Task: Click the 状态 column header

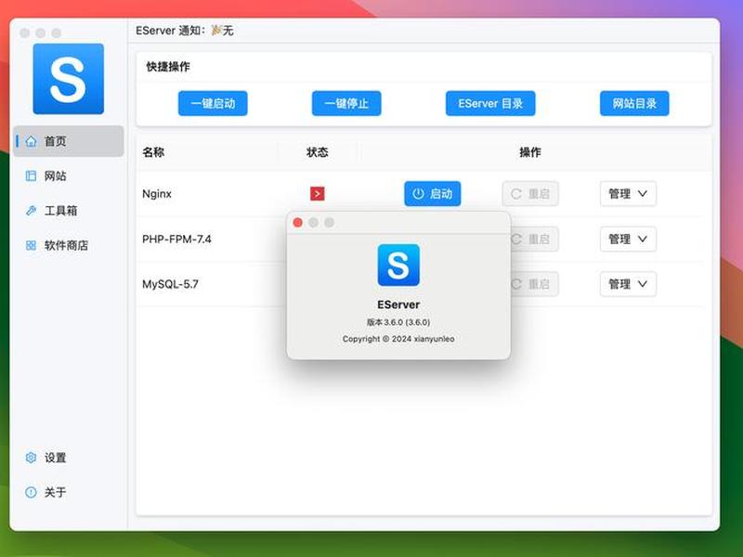Action: click(x=318, y=152)
